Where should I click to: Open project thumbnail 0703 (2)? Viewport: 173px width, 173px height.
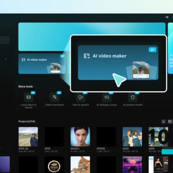[28, 137]
